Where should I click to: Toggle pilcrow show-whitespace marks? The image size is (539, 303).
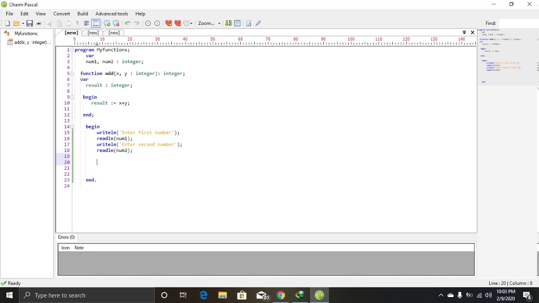point(77,24)
